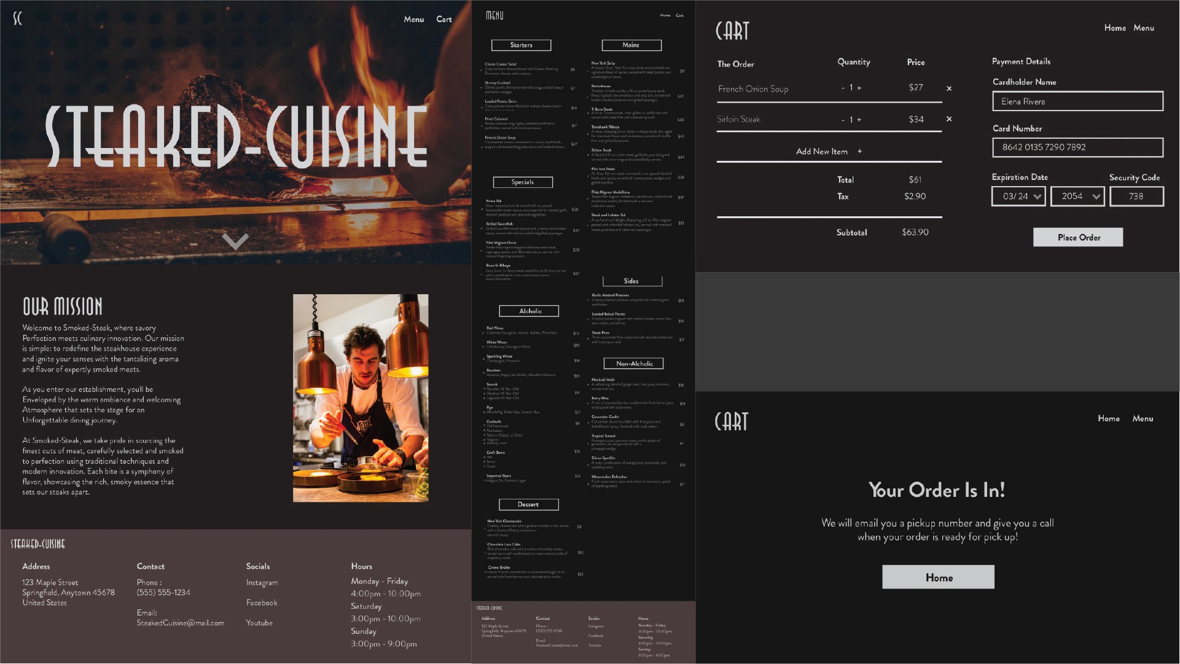Screen dimensions: 1180x664
Task: Click the Security Code field
Action: click(x=1136, y=197)
